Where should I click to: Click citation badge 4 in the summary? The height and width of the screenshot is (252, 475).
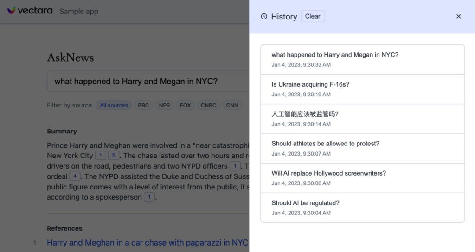[x=75, y=176]
